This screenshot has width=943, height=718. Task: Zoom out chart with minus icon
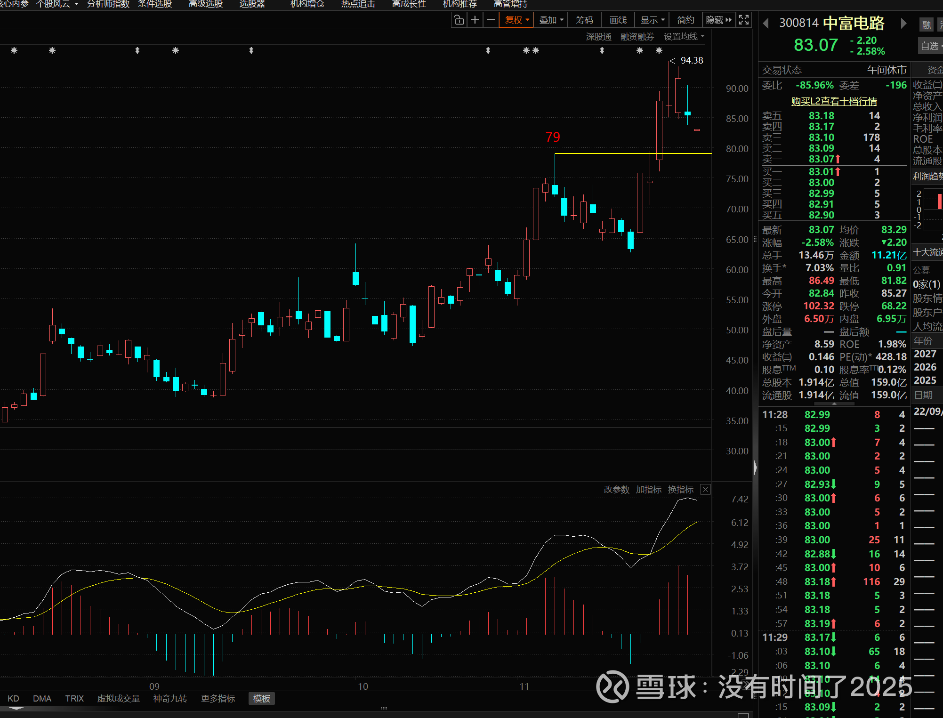[x=491, y=20]
